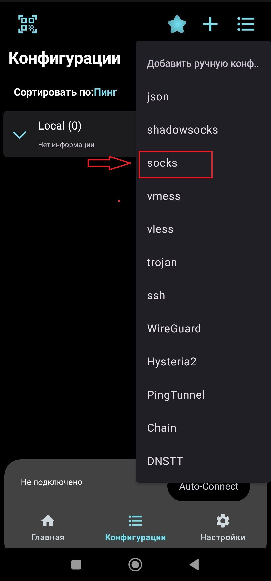
Task: Tap the plus add-configuration icon
Action: pos(210,24)
